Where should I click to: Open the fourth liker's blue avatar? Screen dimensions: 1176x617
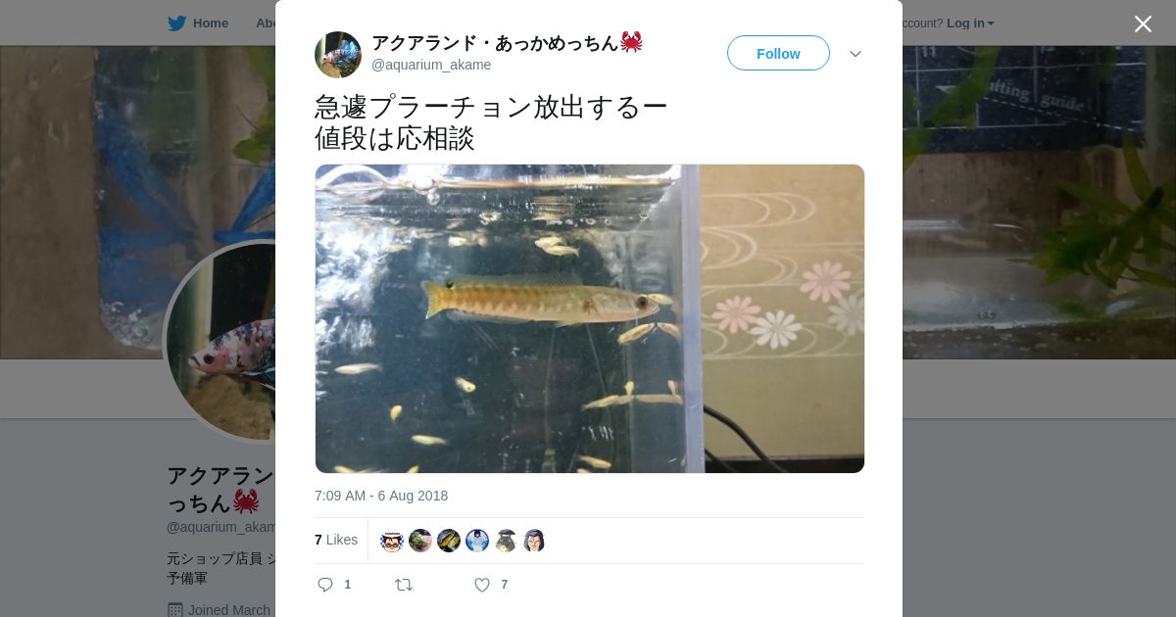pos(477,541)
